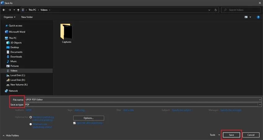Click Specify the manager link
This screenshot has height=140, width=263.
pos(231,110)
